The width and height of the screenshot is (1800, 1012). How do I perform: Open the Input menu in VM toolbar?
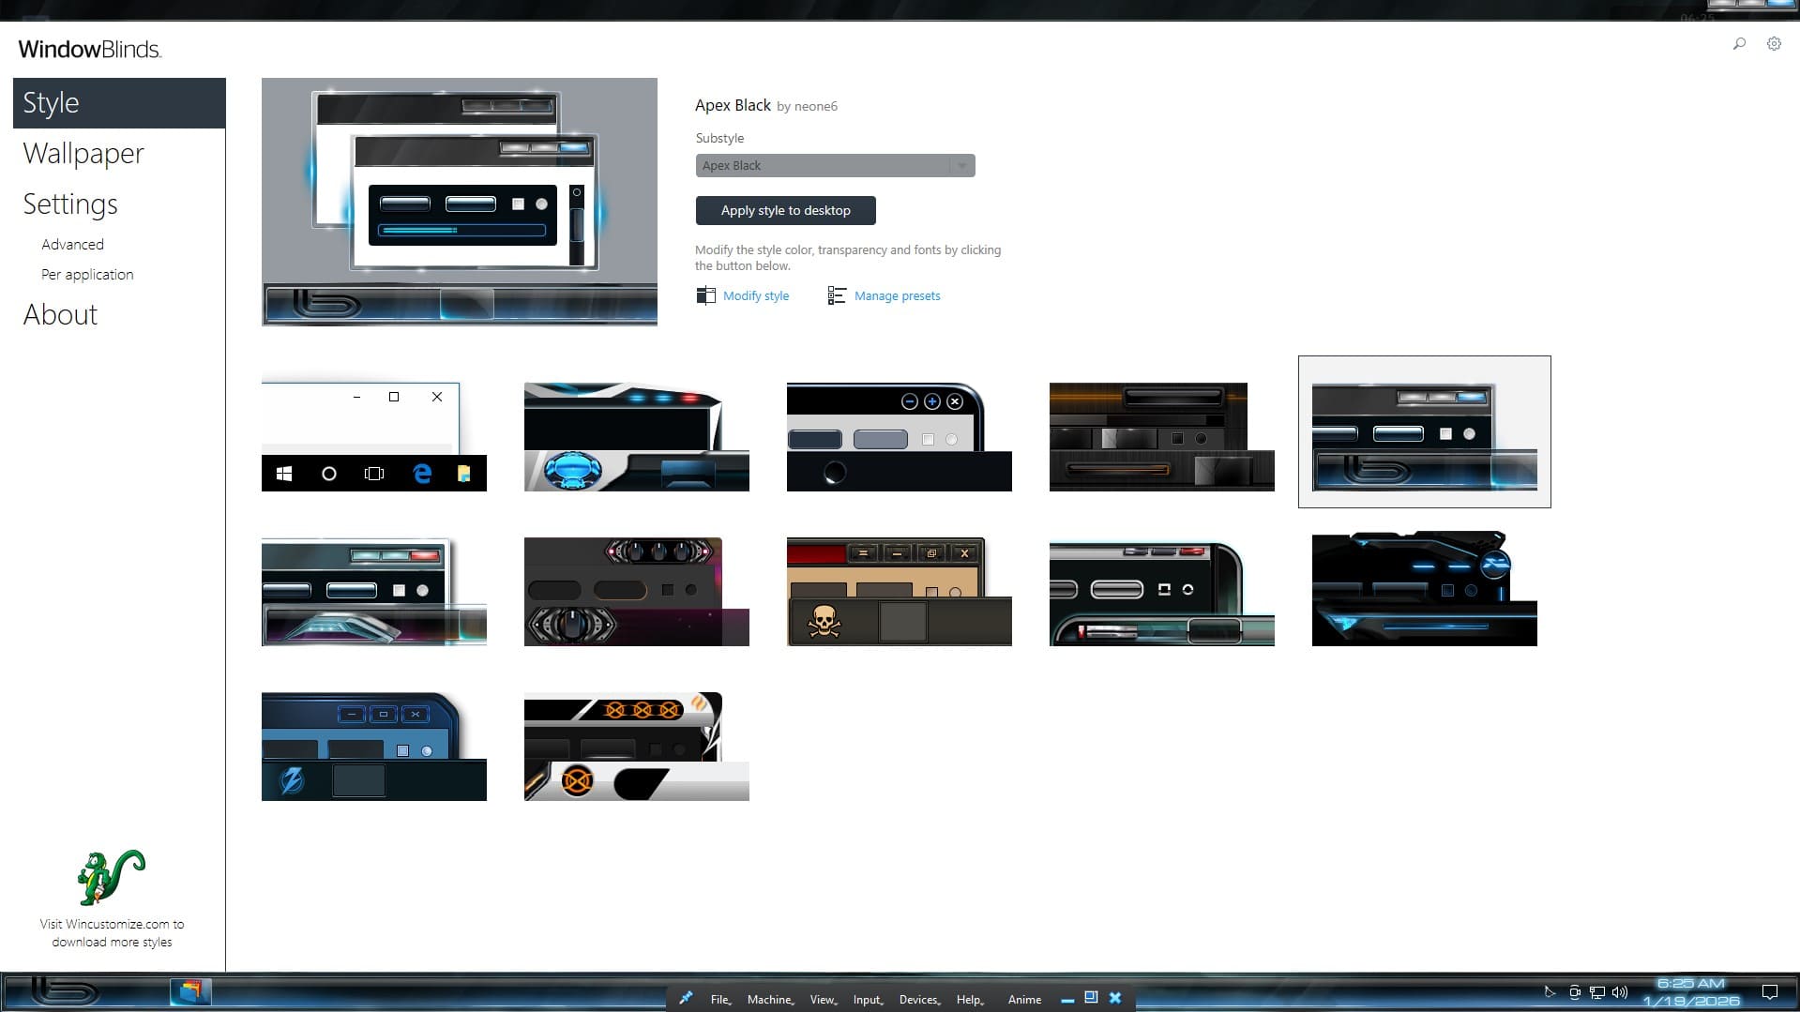tap(868, 999)
